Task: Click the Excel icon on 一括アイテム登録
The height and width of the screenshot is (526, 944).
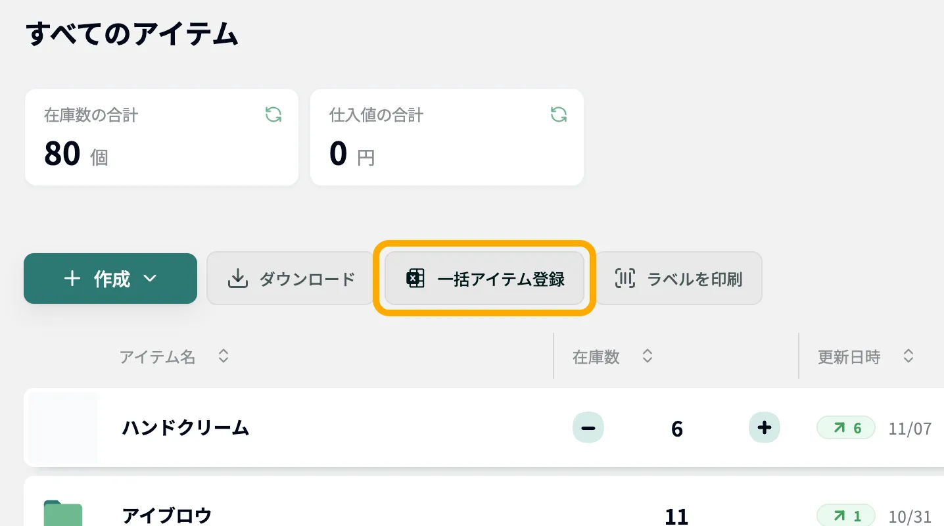Action: (415, 278)
